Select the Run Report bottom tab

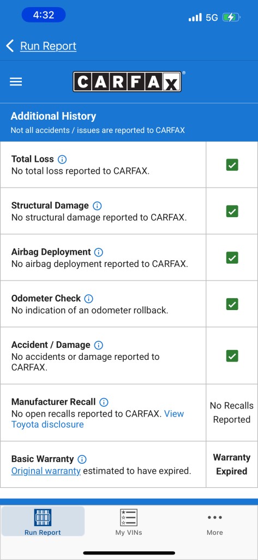43,522
